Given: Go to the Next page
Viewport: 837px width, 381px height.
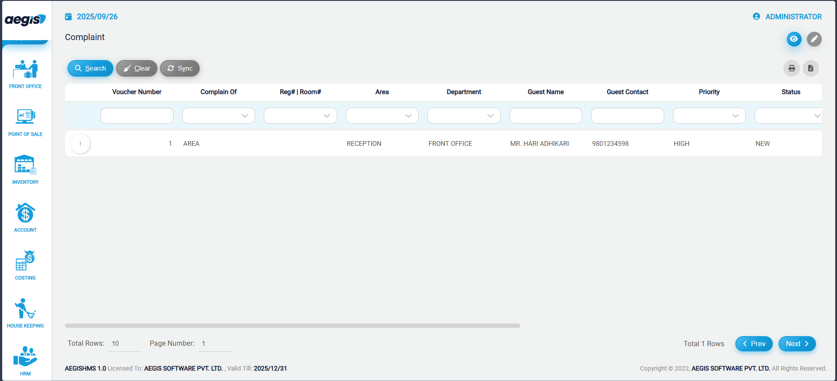Looking at the screenshot, I should [x=797, y=344].
